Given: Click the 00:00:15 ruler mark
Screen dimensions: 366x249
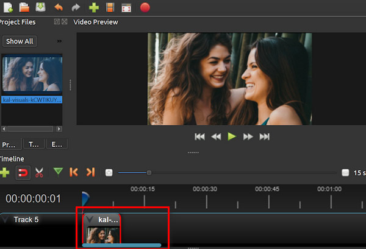Looking at the screenshot, I should point(143,189).
